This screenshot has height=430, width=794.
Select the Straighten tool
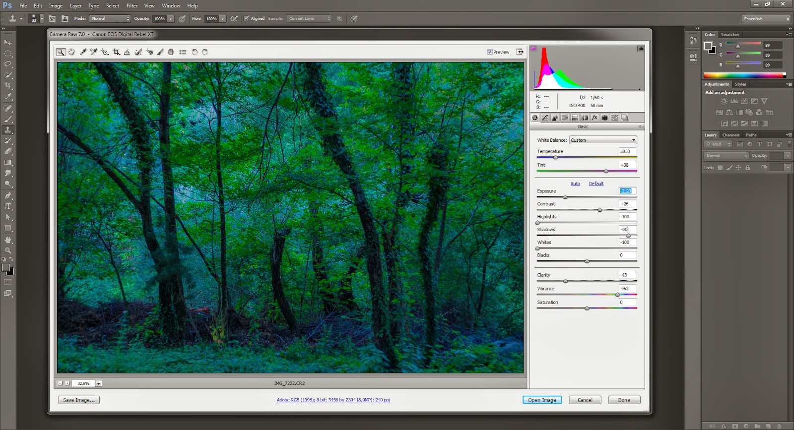point(127,52)
